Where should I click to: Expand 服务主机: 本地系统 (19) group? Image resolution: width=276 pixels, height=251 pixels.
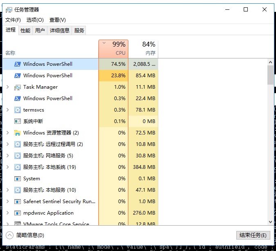[8, 167]
